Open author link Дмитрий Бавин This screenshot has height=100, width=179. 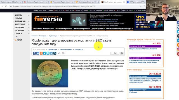[x=66, y=49]
